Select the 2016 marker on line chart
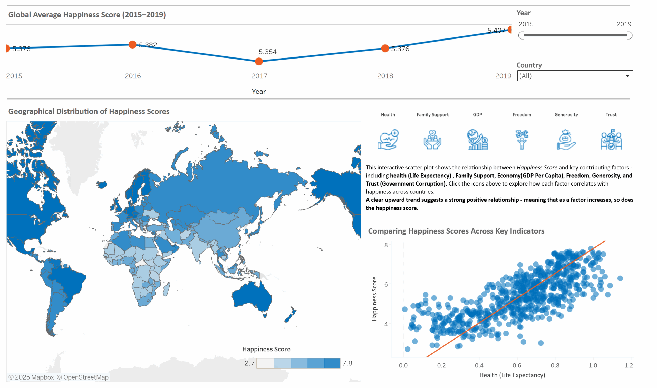657x388 pixels. click(132, 44)
